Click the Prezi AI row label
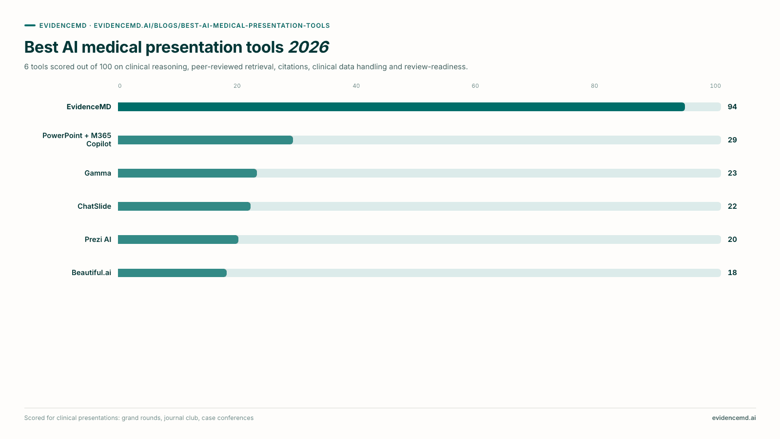Image resolution: width=780 pixels, height=439 pixels. coord(97,239)
